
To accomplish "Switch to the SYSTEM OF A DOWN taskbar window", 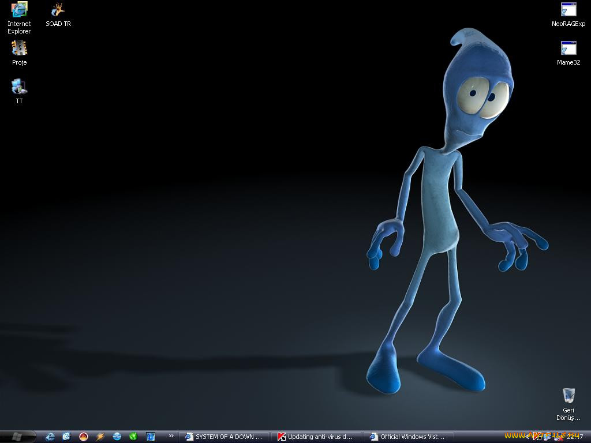I will coord(224,437).
